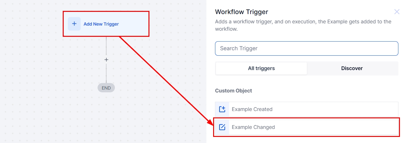Select the END node on the canvas
407x143 pixels.
pyautogui.click(x=106, y=88)
